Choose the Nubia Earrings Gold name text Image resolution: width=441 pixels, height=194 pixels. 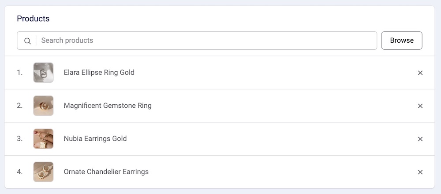click(95, 139)
